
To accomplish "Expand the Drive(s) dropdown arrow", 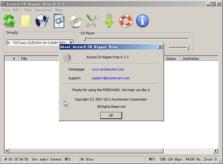I will point(71,43).
